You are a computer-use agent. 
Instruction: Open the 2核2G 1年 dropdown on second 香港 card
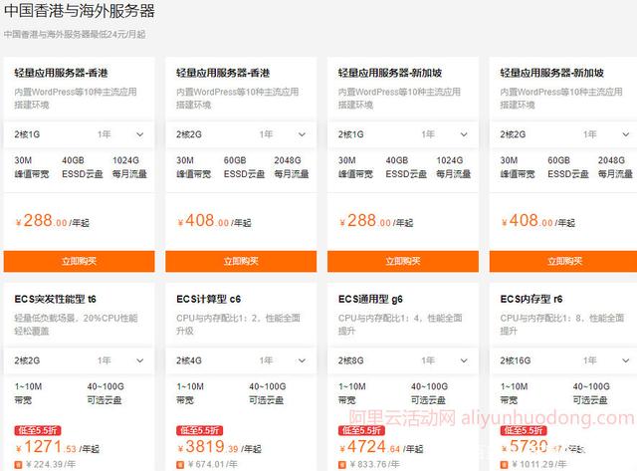241,134
